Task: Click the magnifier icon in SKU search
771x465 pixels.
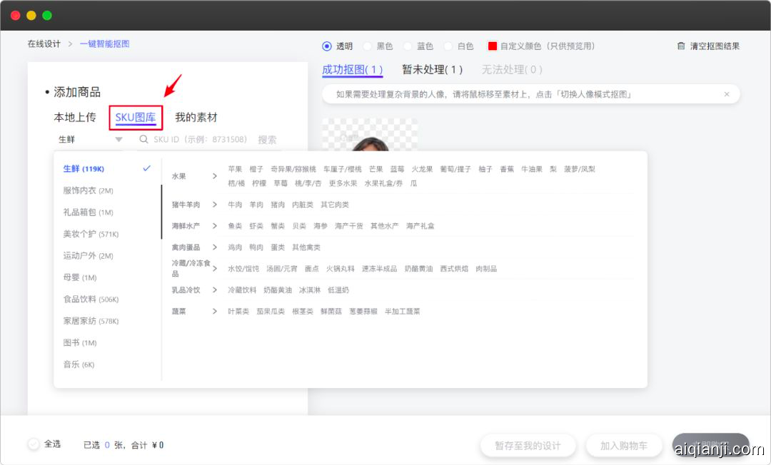Action: click(x=144, y=140)
